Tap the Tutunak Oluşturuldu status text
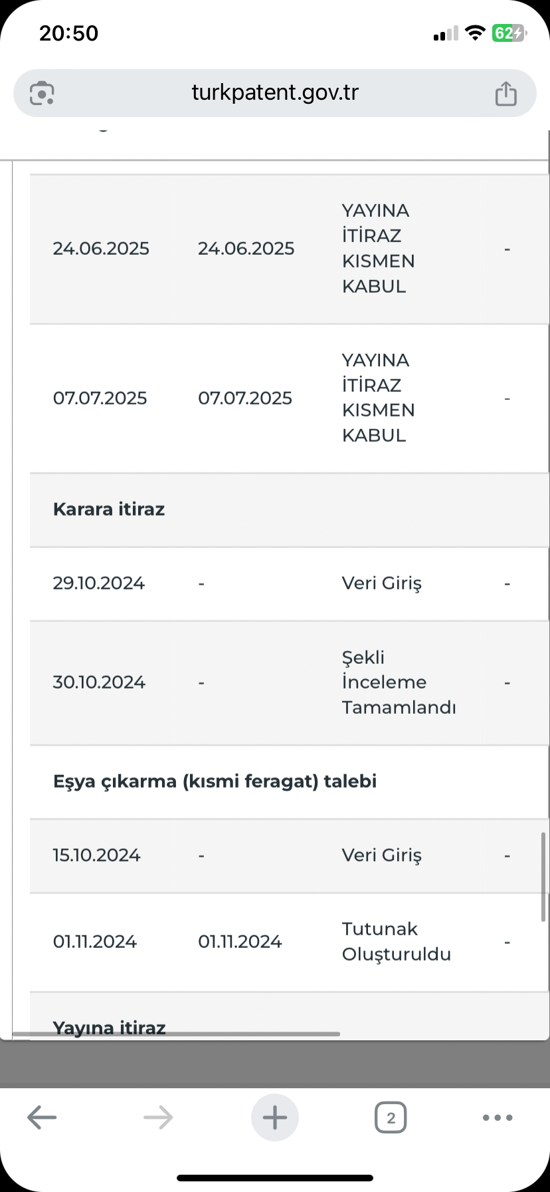550x1192 pixels. (x=397, y=942)
